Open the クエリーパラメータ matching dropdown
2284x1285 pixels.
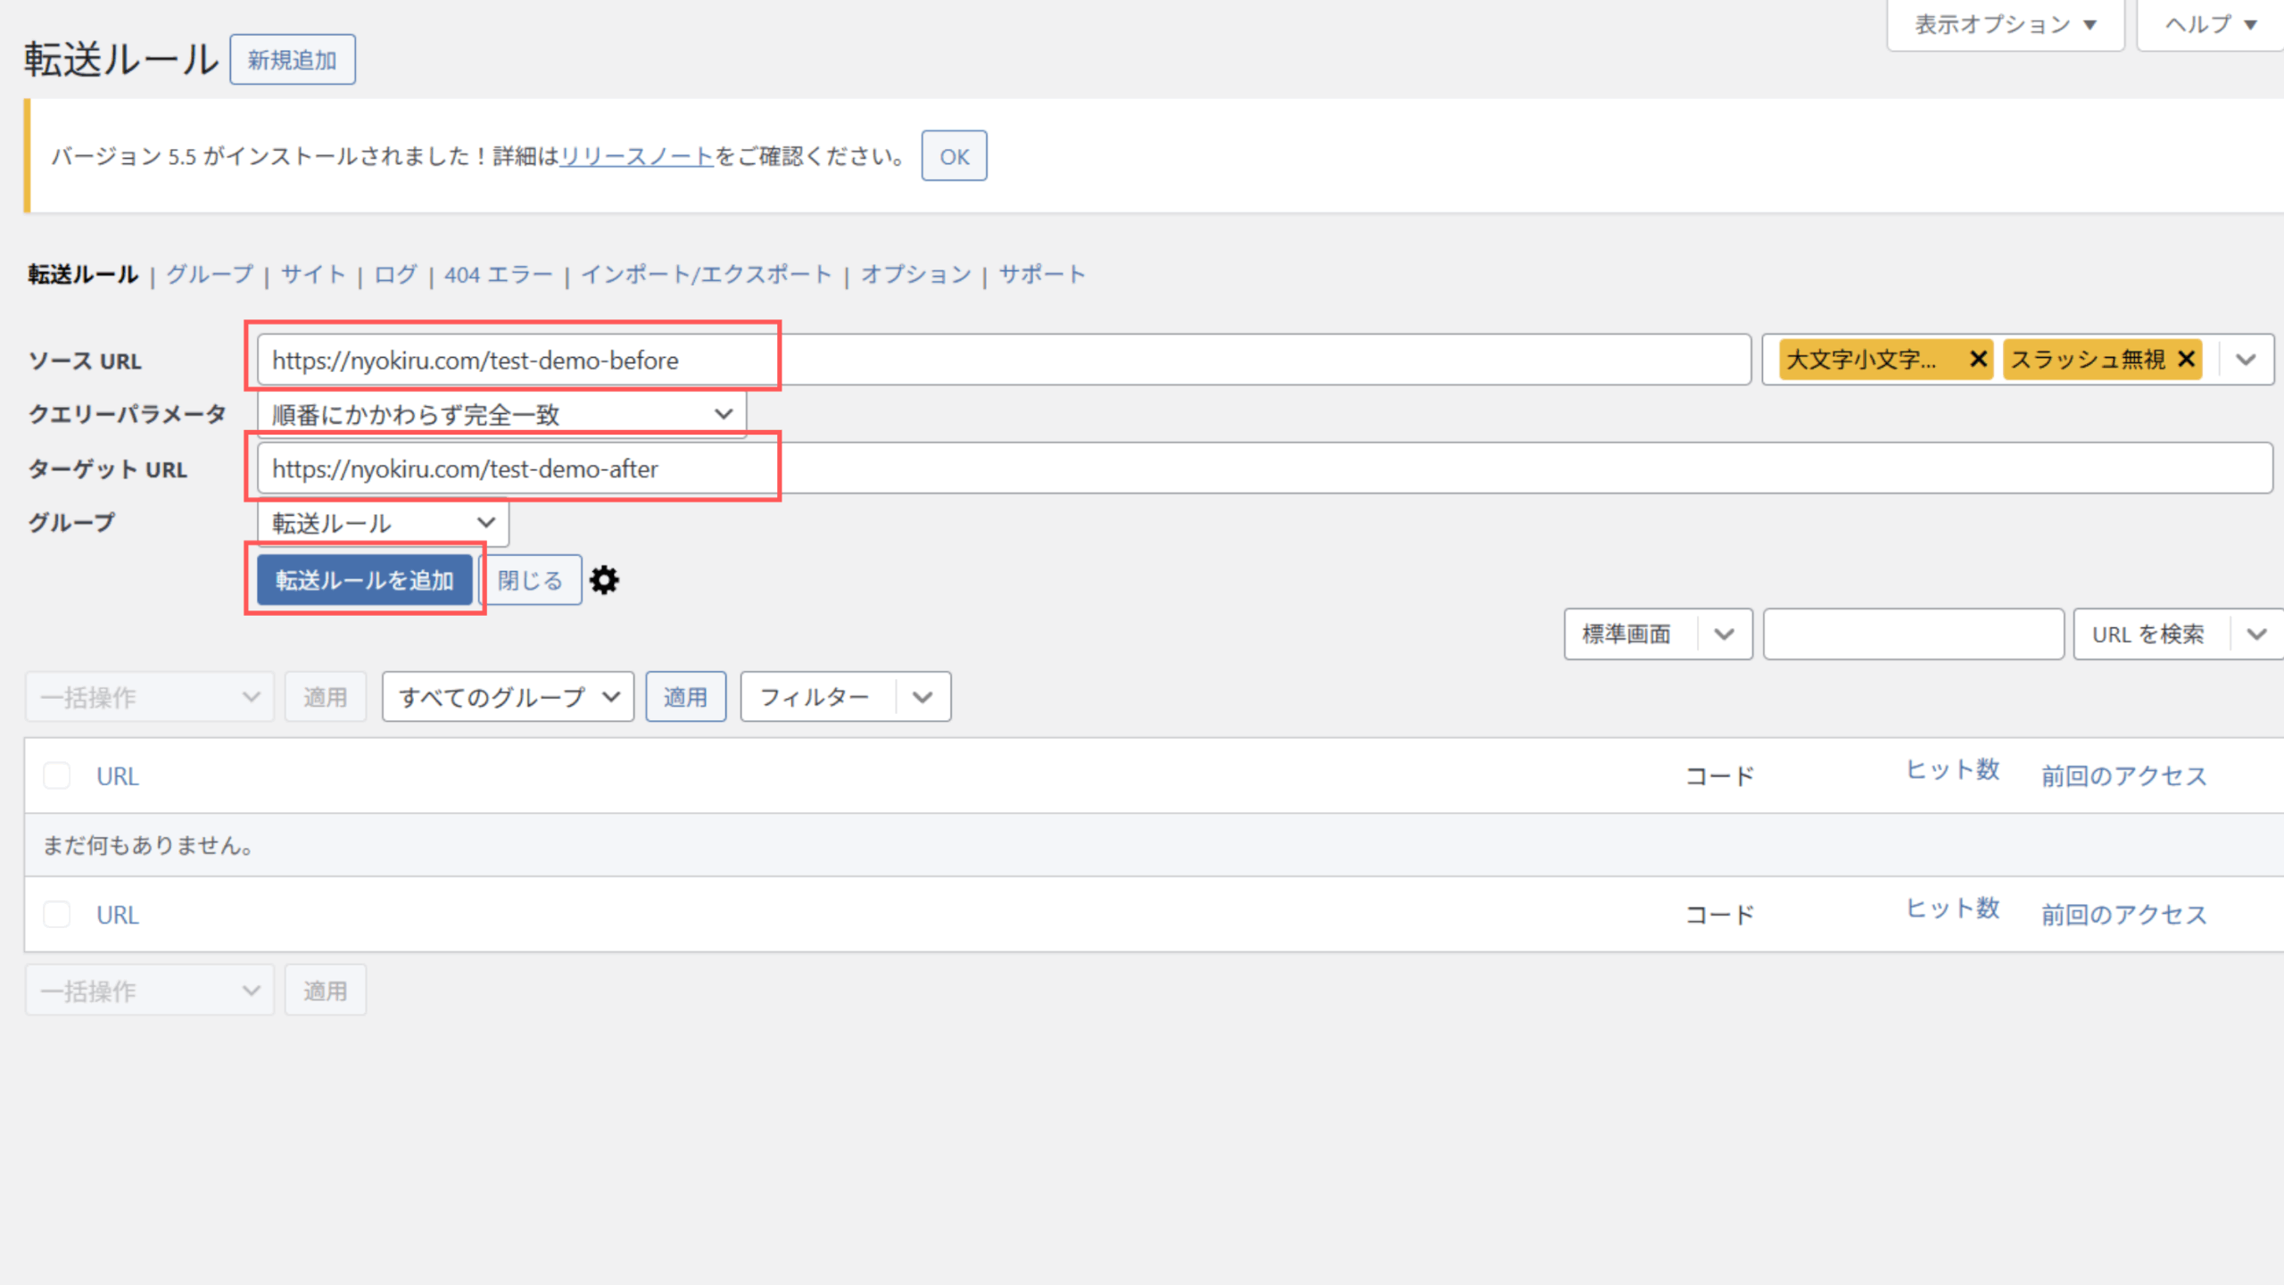point(501,414)
